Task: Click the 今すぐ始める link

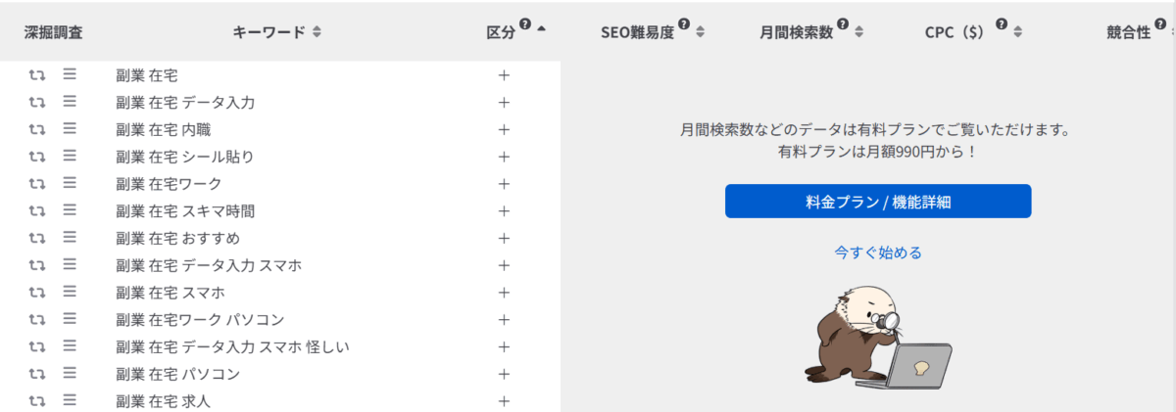Action: 878,252
